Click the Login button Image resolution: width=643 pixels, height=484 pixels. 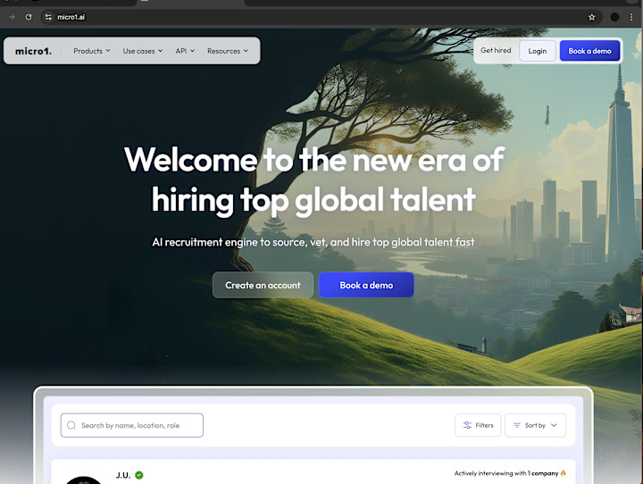click(x=538, y=51)
